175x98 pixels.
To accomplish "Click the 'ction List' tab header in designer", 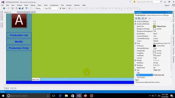I will click(x=36, y=79).
